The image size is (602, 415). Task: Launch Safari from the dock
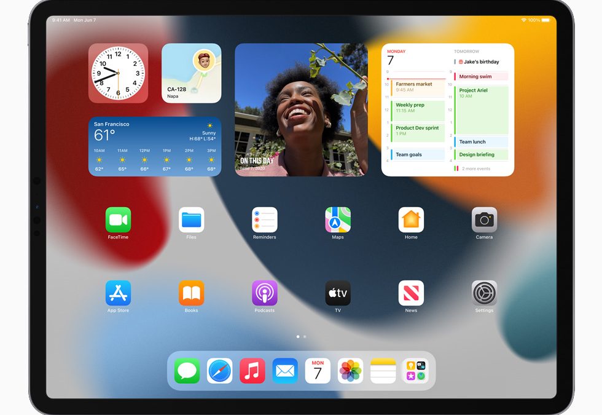[220, 371]
